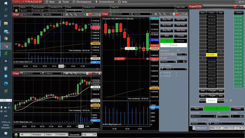
Task: Open SuperDOM instrument dropdown MNQ 03-21
Action: pos(203,116)
